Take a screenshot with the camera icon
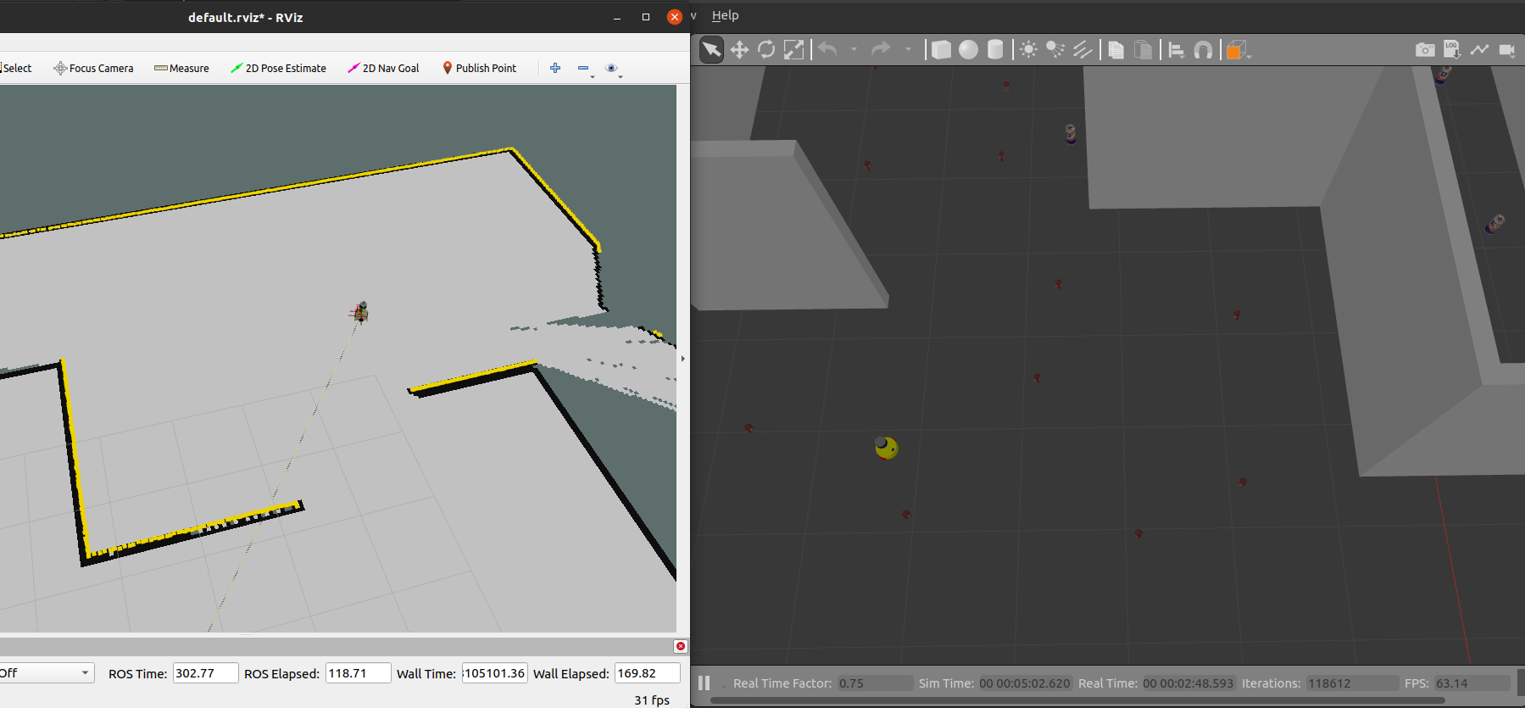Image resolution: width=1525 pixels, height=708 pixels. coord(1425,50)
